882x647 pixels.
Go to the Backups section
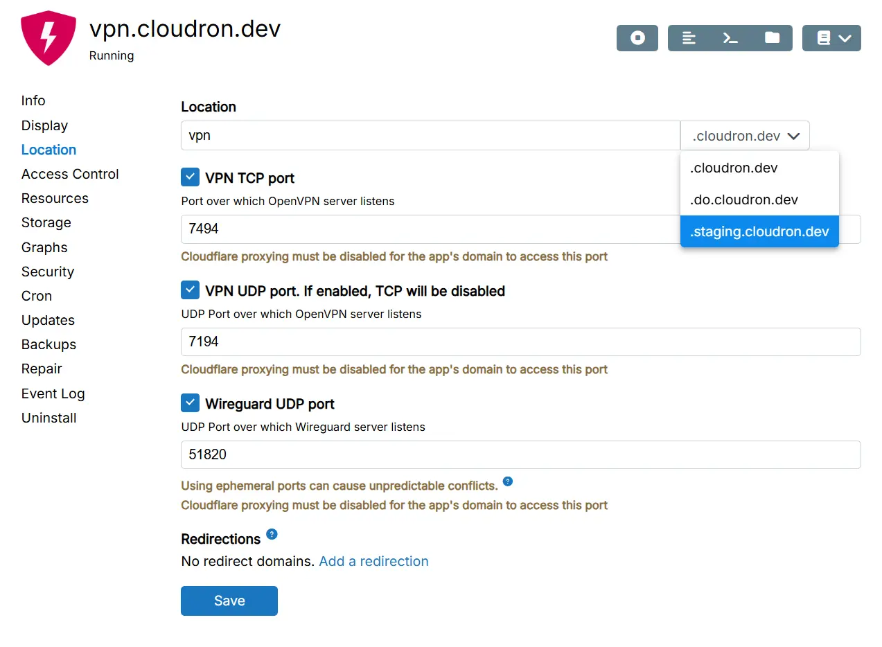click(48, 344)
